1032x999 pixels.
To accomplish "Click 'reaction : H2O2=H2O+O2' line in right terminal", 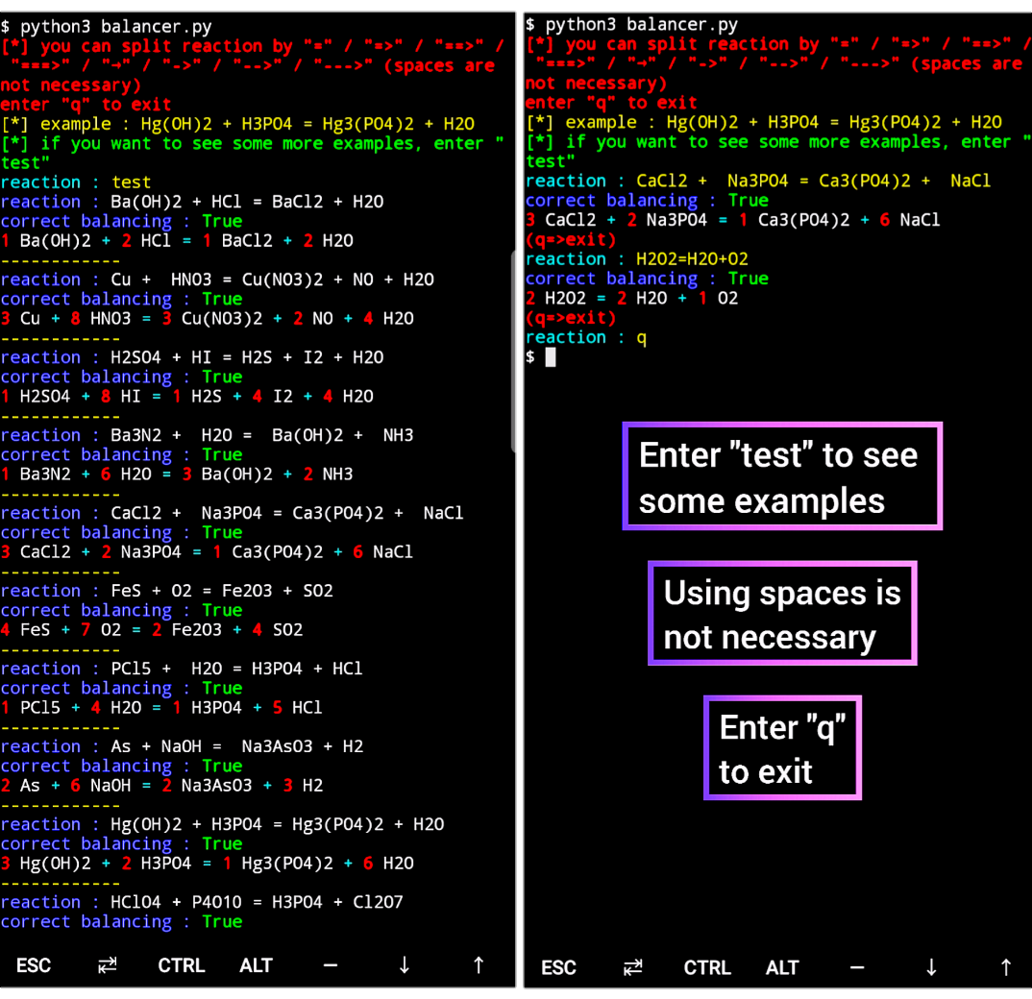I will click(637, 258).
